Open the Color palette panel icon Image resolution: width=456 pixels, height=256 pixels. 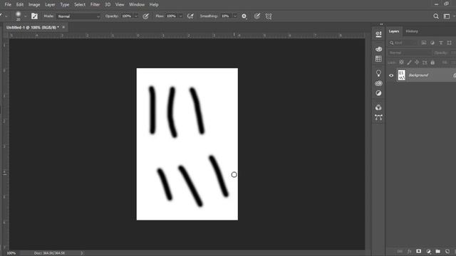click(x=378, y=49)
